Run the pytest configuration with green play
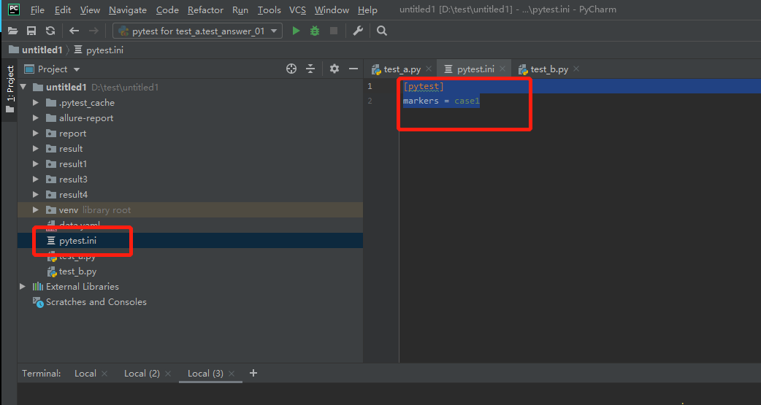Image resolution: width=761 pixels, height=405 pixels. pyautogui.click(x=296, y=31)
